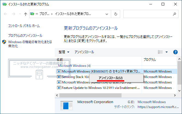Click the vertical scrollbar up arrow
This screenshot has width=182, height=114.
click(x=180, y=59)
